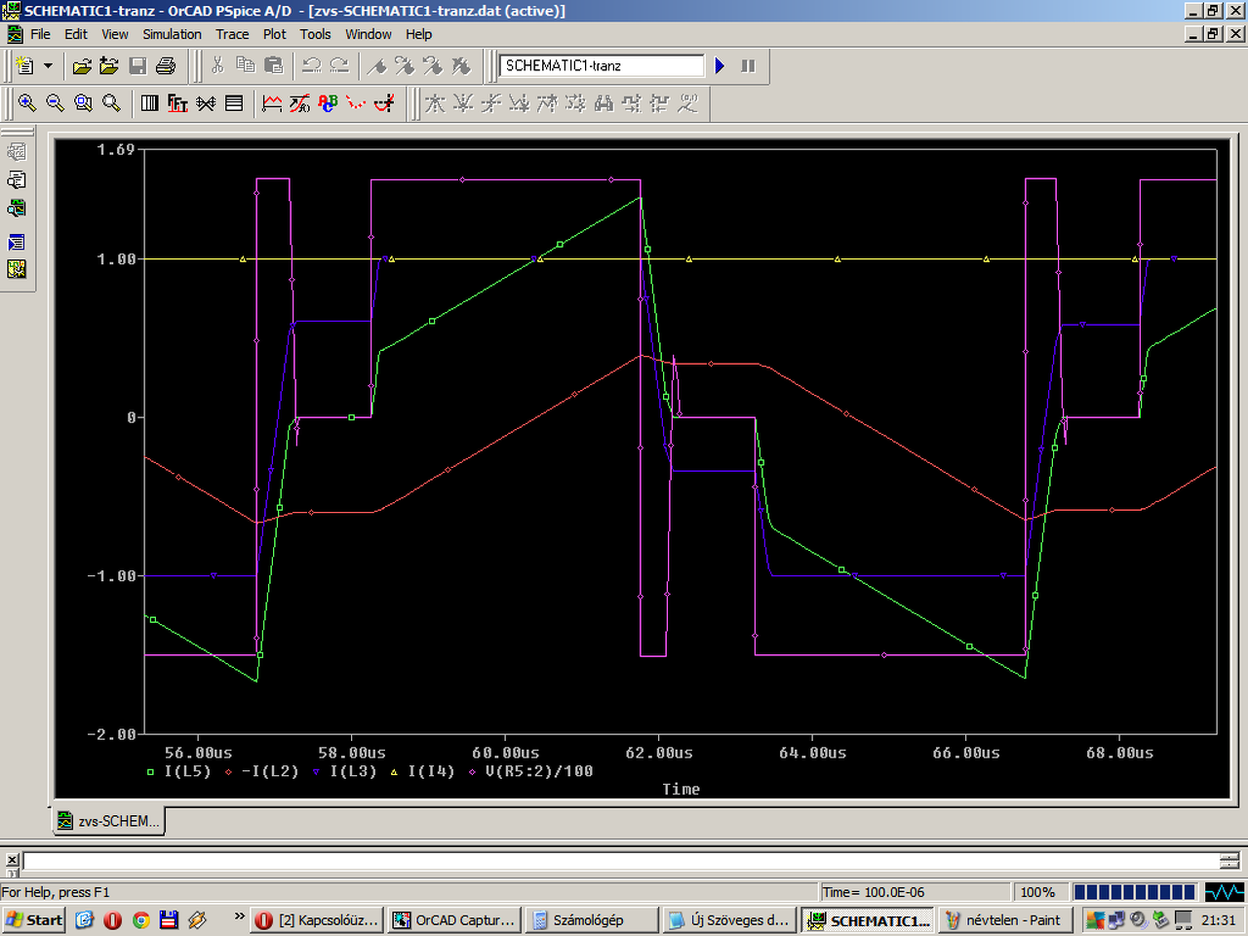
Task: Select the I(I4) trace legend label
Action: click(x=431, y=771)
